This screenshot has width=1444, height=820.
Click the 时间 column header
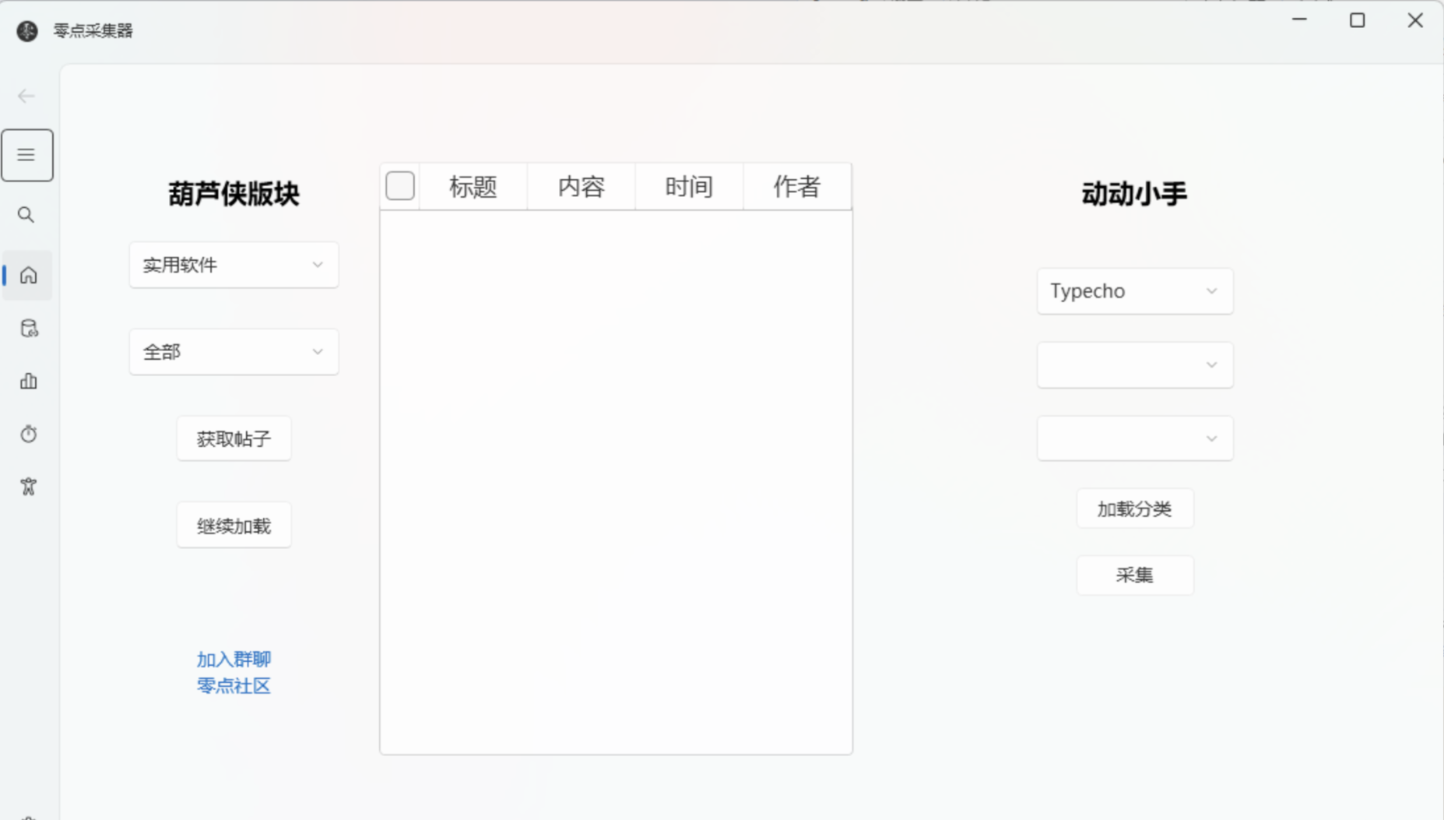pyautogui.click(x=689, y=187)
